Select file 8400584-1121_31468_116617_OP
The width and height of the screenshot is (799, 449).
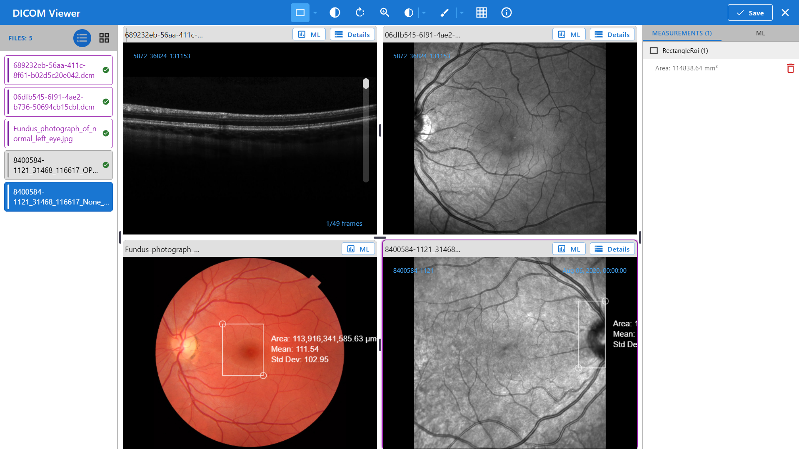coord(58,165)
